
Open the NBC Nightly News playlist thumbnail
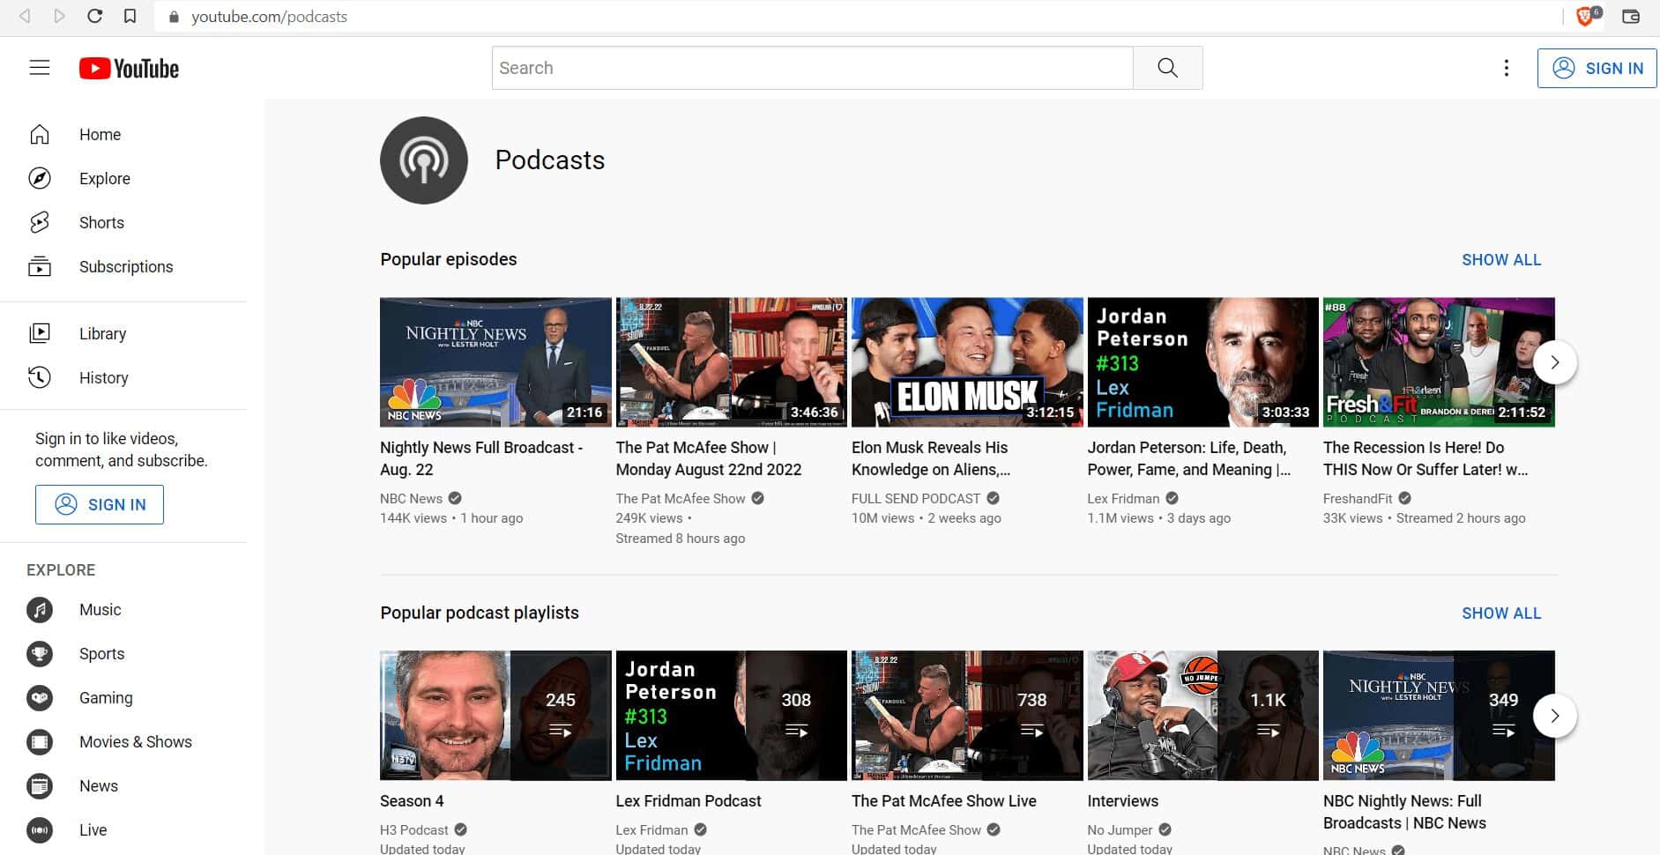[1439, 716]
